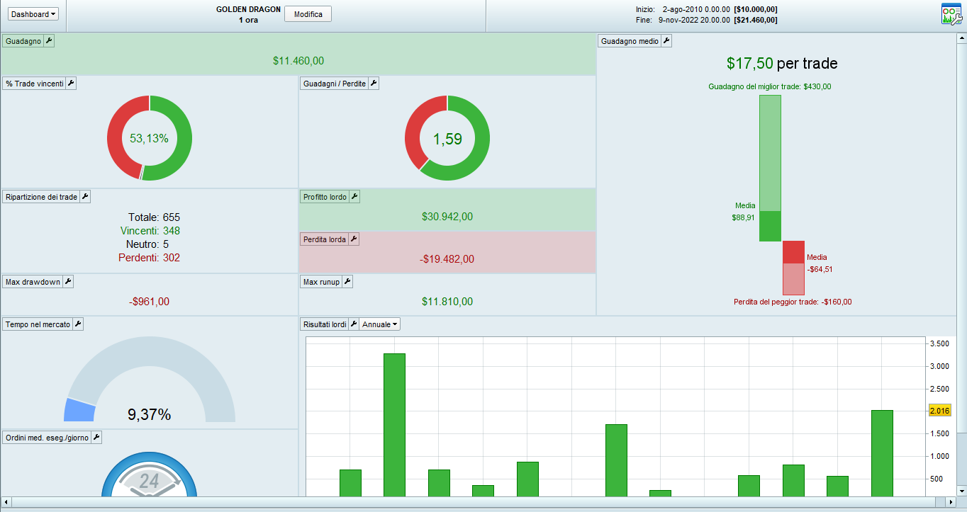Click the Guadagno panel label

(x=23, y=41)
